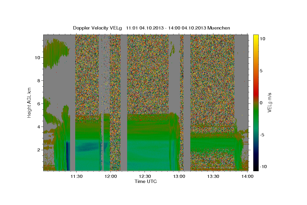This screenshot has width=307, height=205.
Task: Click the yellow top of the colorbar
Action: pos(256,37)
